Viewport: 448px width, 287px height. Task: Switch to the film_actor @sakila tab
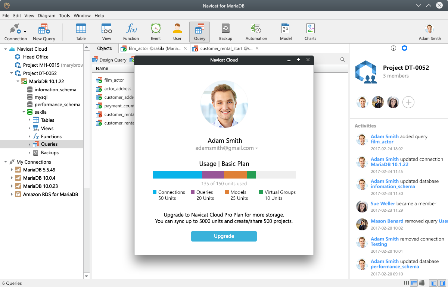154,48
